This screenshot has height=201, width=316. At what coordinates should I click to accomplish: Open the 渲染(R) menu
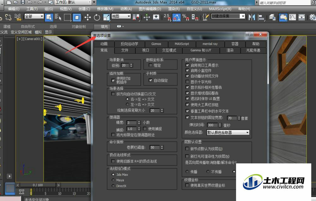(x=174, y=9)
